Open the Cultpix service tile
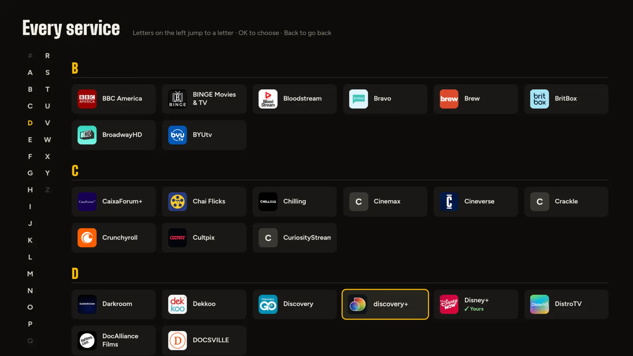This screenshot has height=356, width=633. click(x=204, y=238)
